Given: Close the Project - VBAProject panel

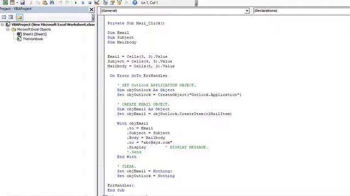Looking at the screenshot, I should pyautogui.click(x=91, y=10).
